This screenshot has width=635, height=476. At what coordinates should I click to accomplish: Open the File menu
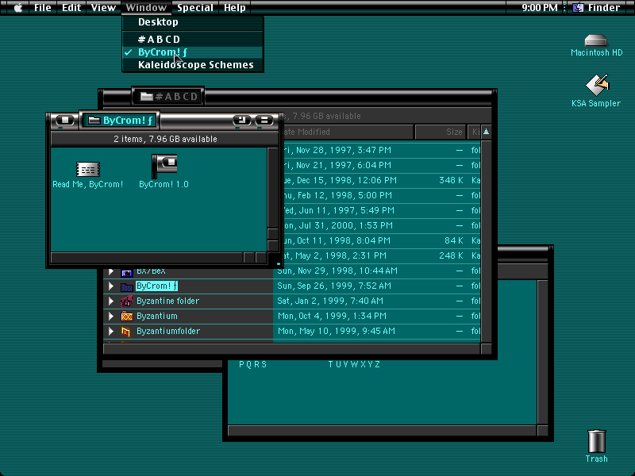[x=43, y=8]
